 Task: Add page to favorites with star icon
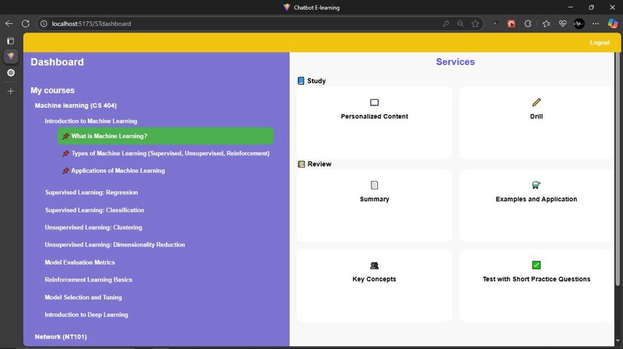(x=475, y=24)
